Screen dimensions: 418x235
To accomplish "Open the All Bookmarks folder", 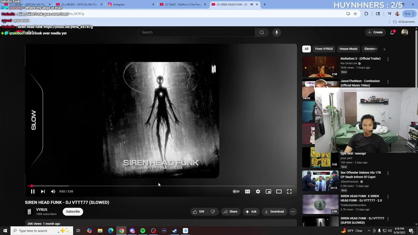I will (404, 22).
